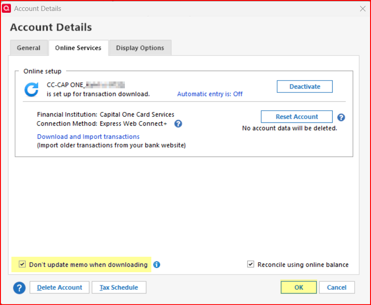Toggle Reconcile using online balance checkbox
The width and height of the screenshot is (371, 305).
point(251,264)
